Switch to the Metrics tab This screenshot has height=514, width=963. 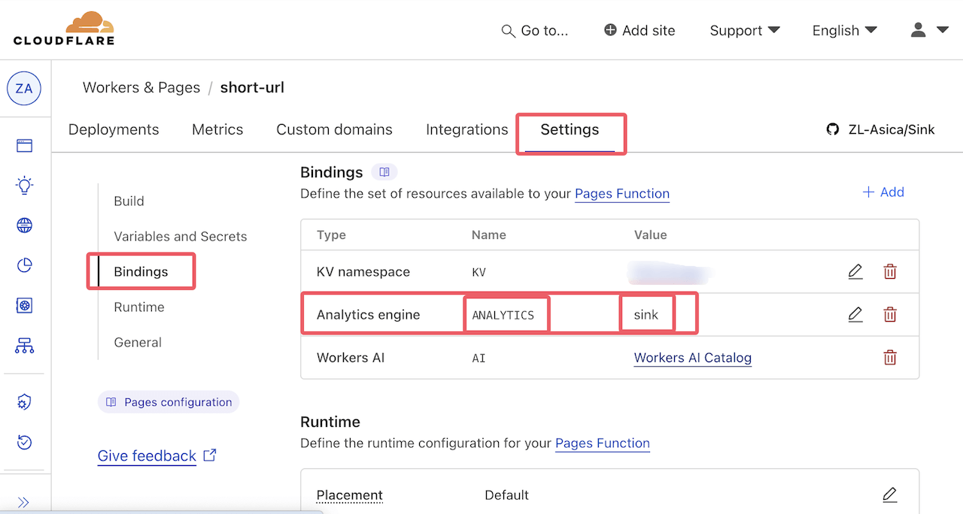(217, 130)
